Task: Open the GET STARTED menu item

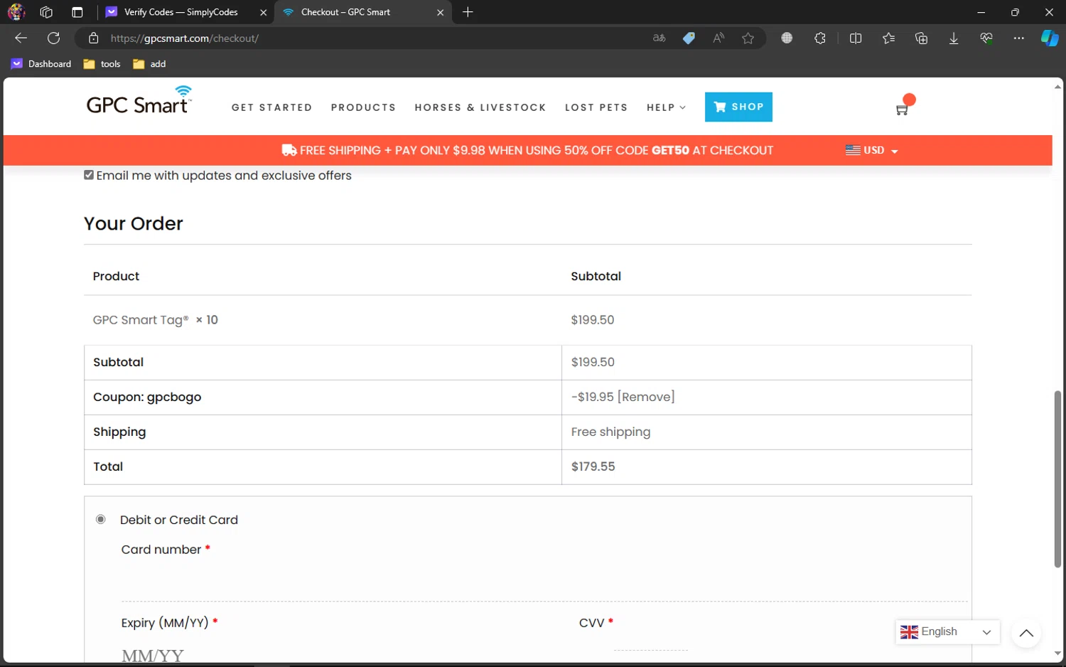Action: pyautogui.click(x=271, y=107)
